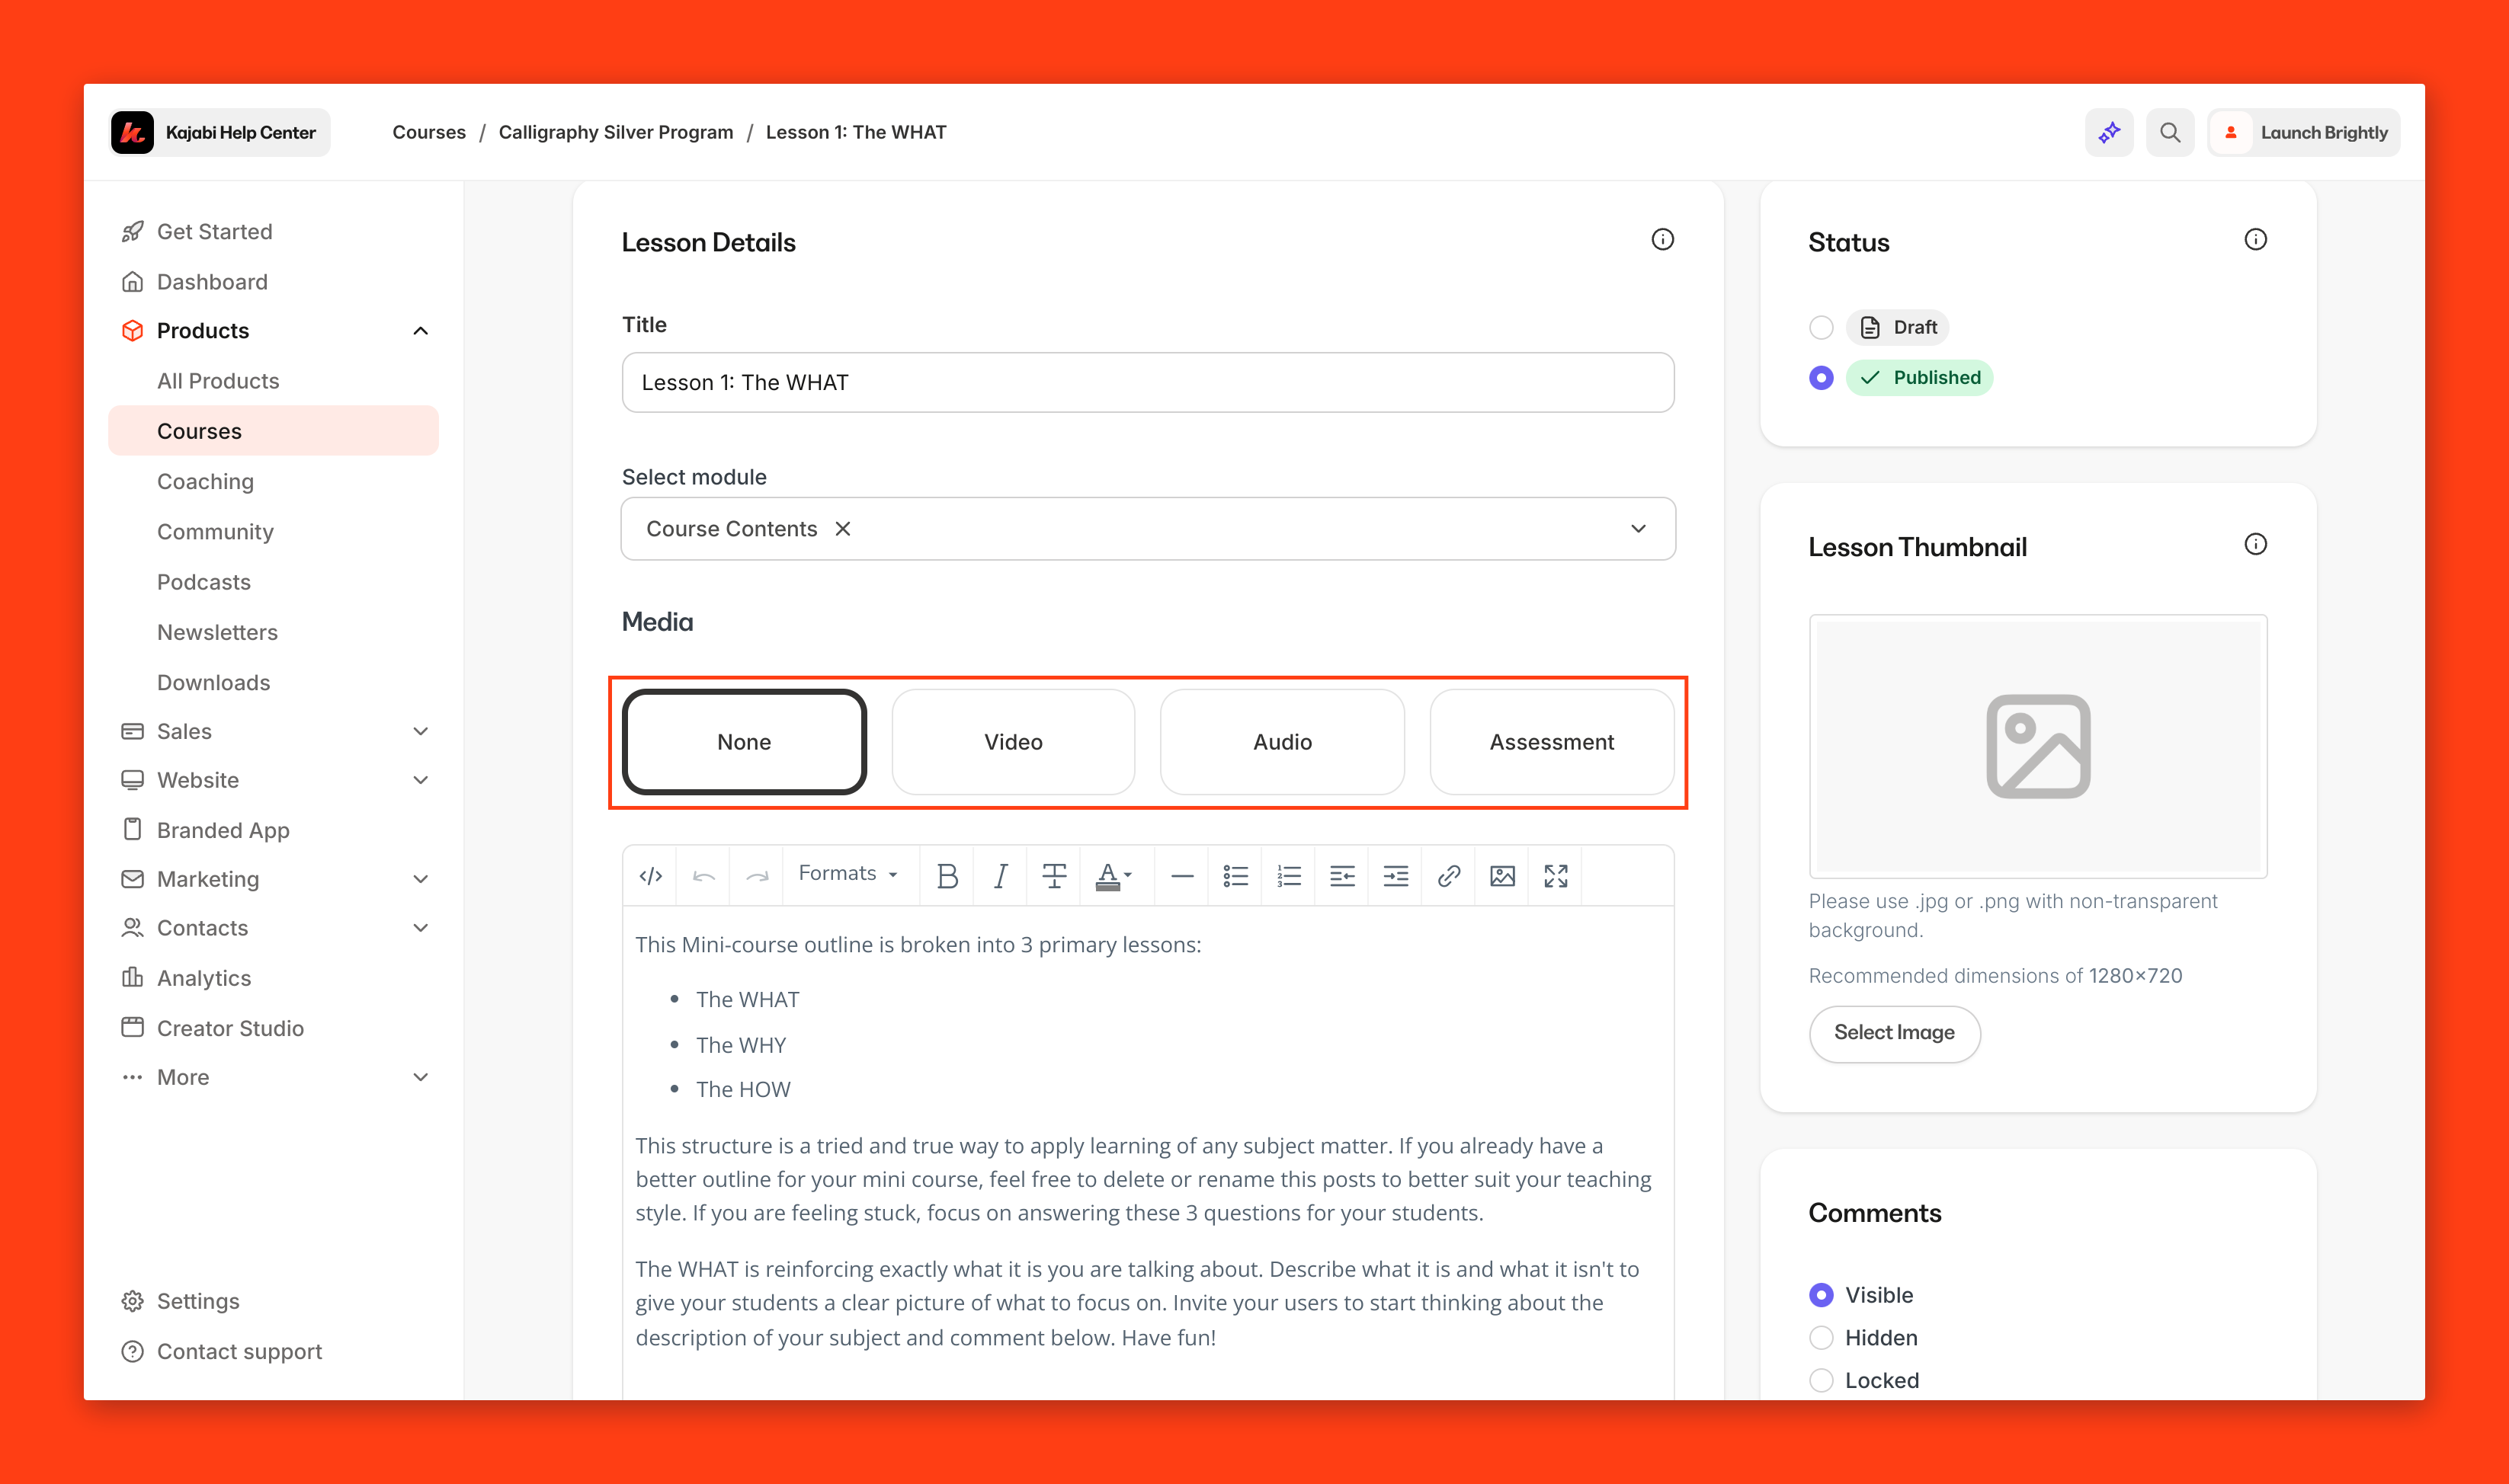Click the AI sparkle icon in the top bar
This screenshot has width=2509, height=1484.
point(2109,132)
